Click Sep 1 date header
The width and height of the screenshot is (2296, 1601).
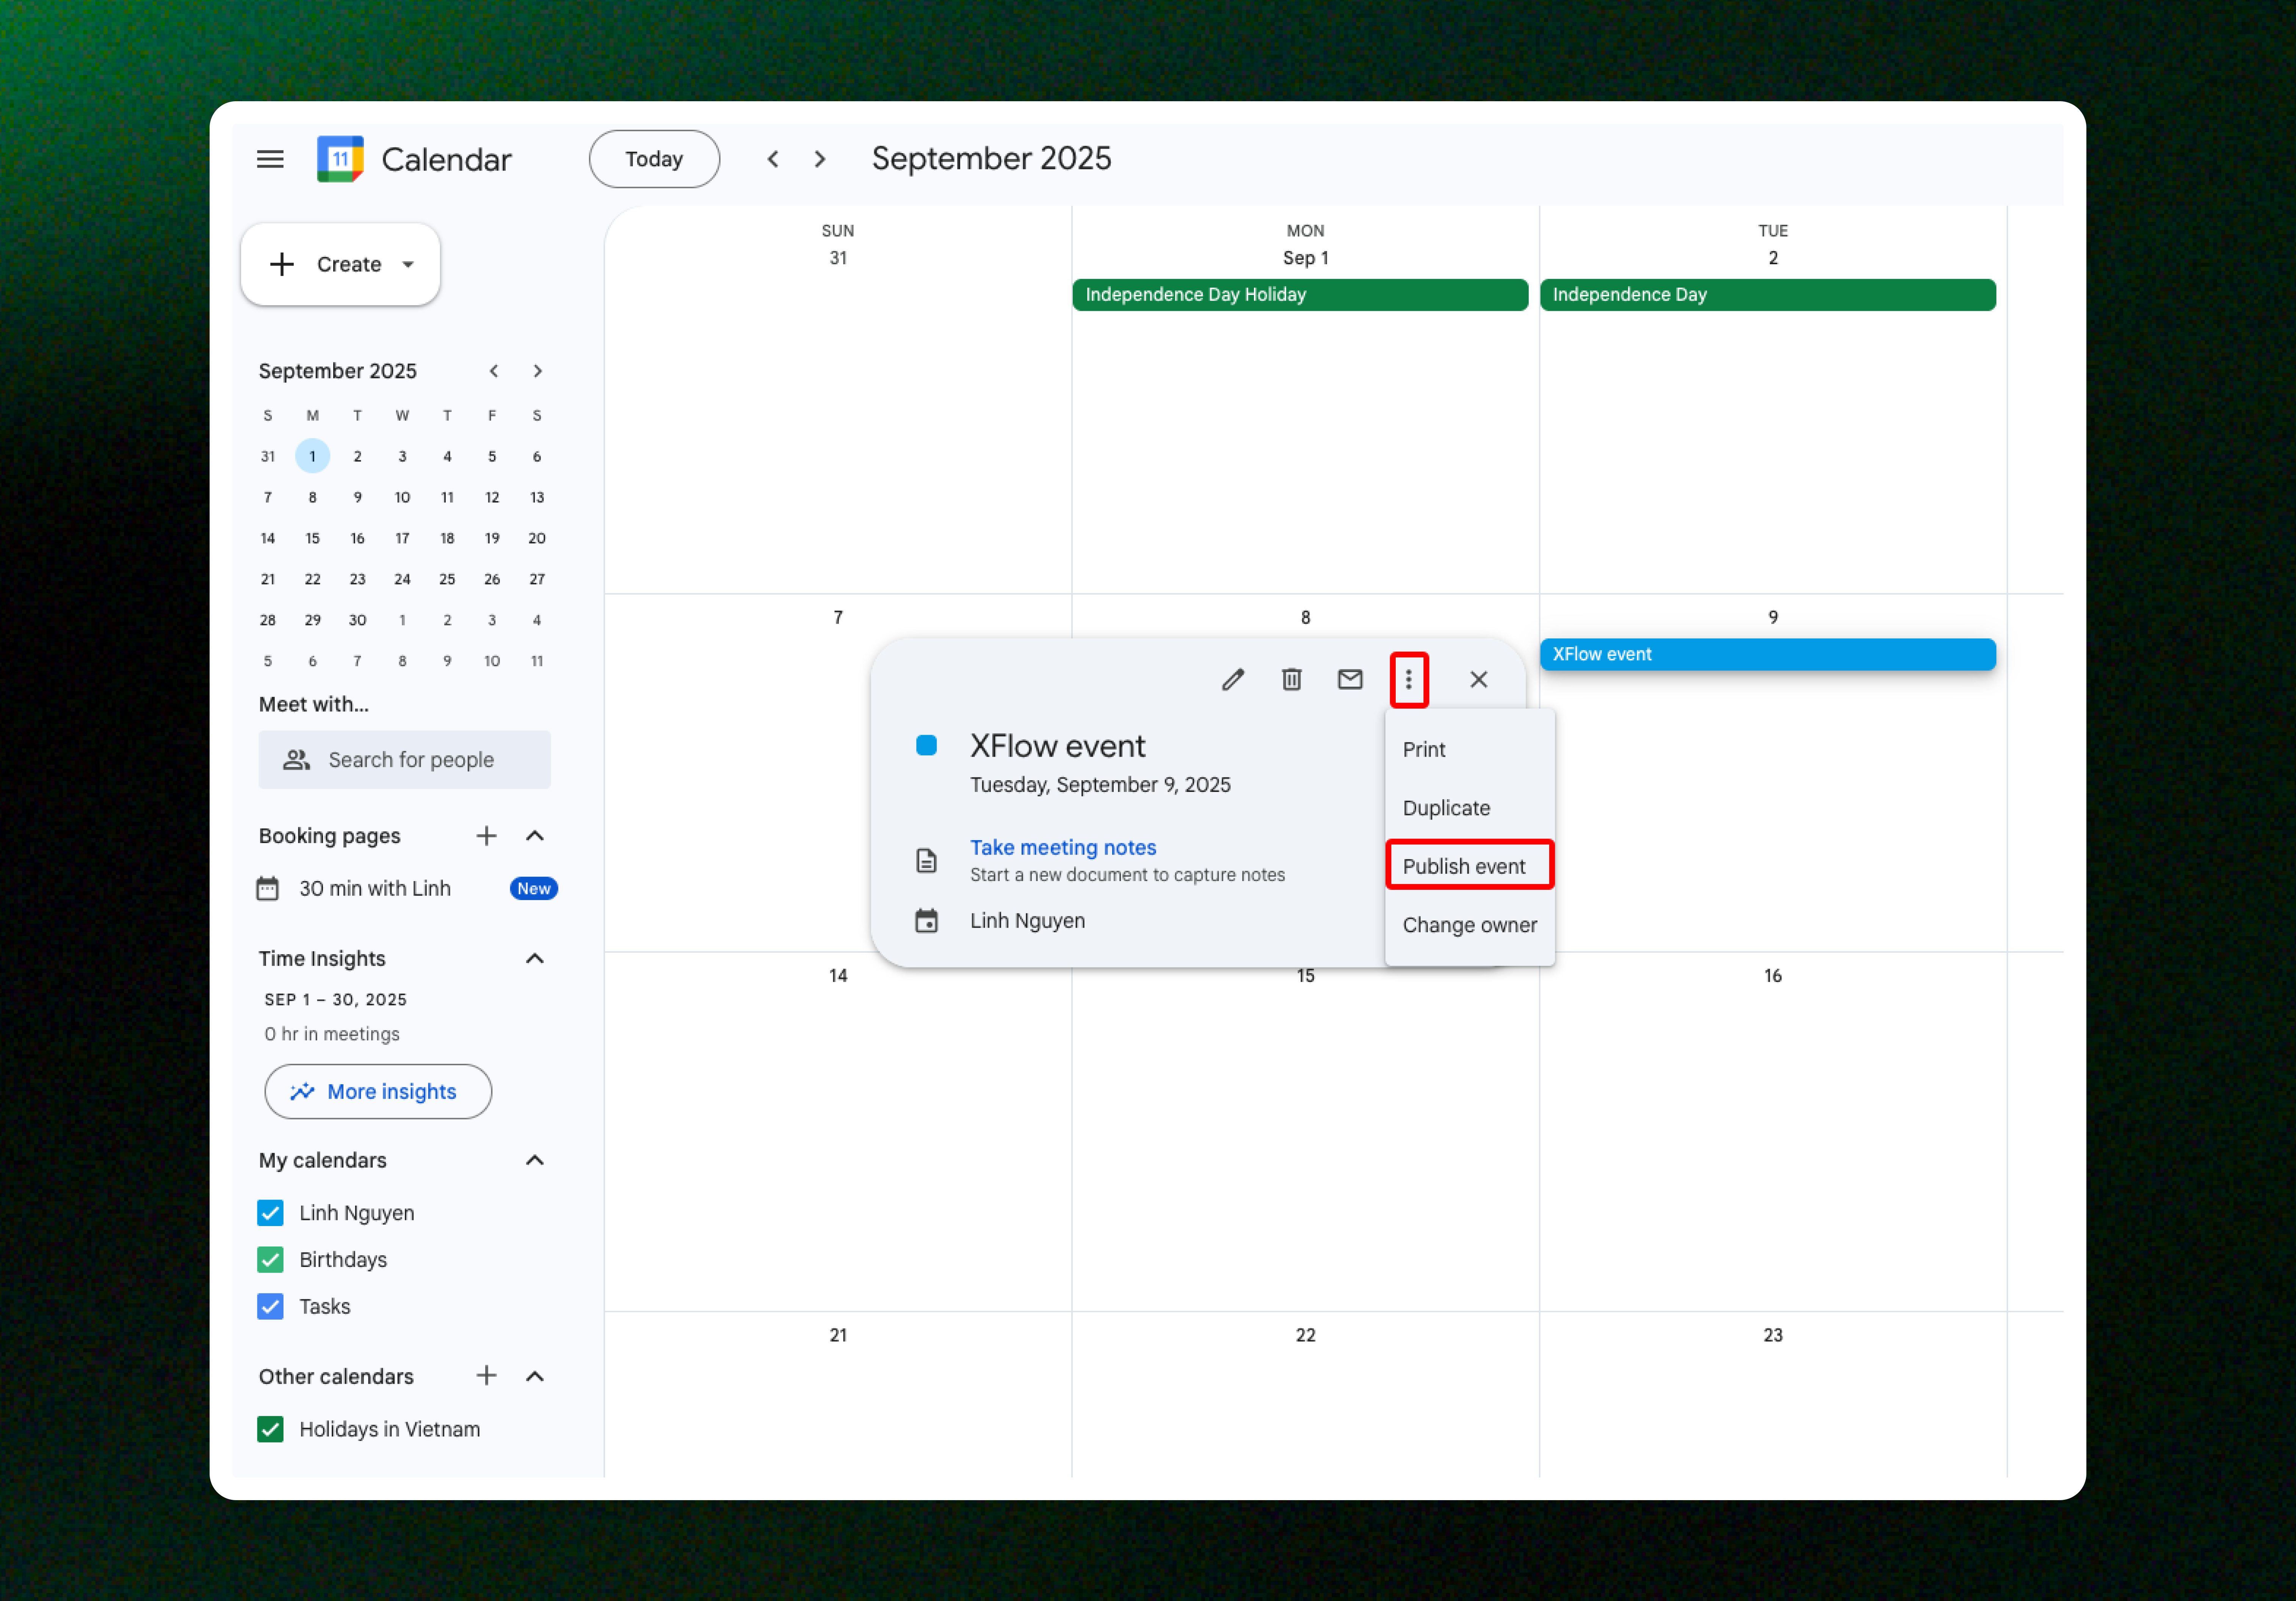point(1305,258)
